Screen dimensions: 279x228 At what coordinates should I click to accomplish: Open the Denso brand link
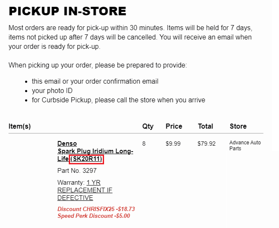click(67, 144)
